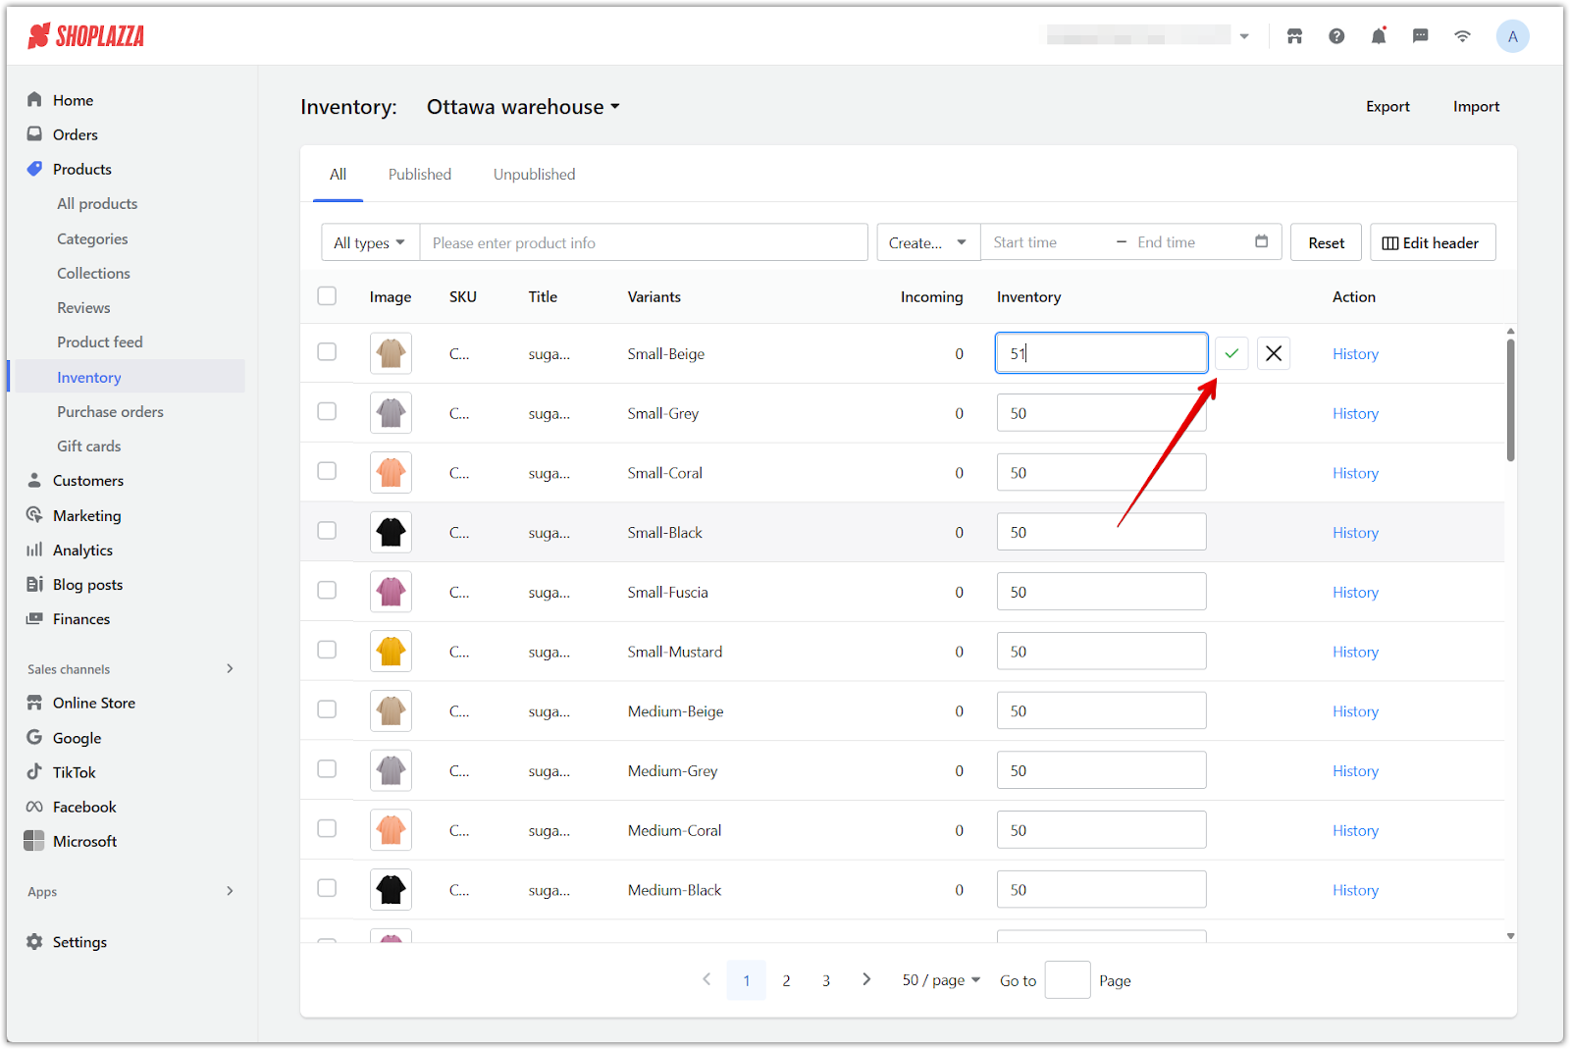Screen dimensions: 1570x1049
Task: Confirm inventory edit with green checkmark
Action: (x=1231, y=353)
